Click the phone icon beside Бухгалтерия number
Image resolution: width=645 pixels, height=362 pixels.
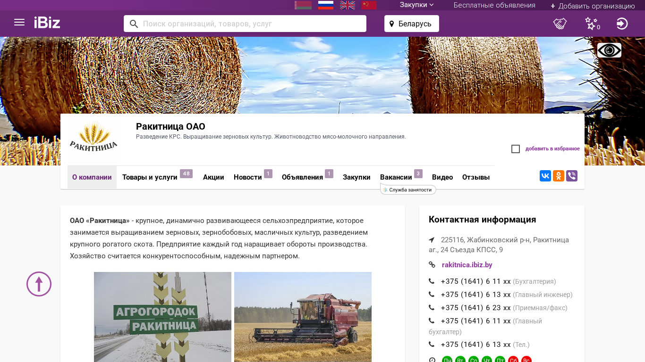pos(432,281)
